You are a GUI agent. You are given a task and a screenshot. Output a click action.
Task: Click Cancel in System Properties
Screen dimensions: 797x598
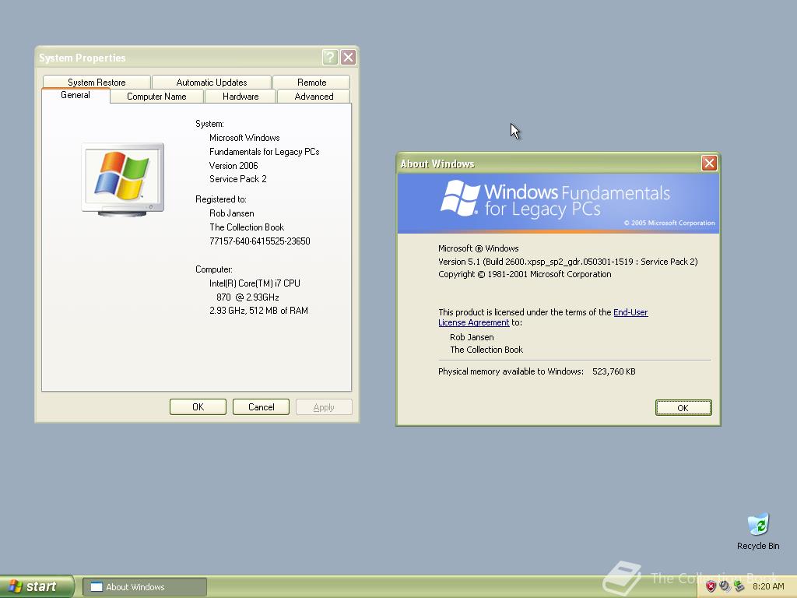(261, 406)
